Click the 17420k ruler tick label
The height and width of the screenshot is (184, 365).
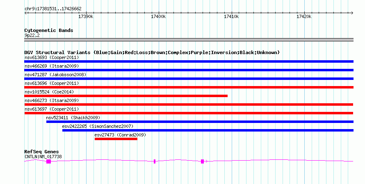coord(304,16)
